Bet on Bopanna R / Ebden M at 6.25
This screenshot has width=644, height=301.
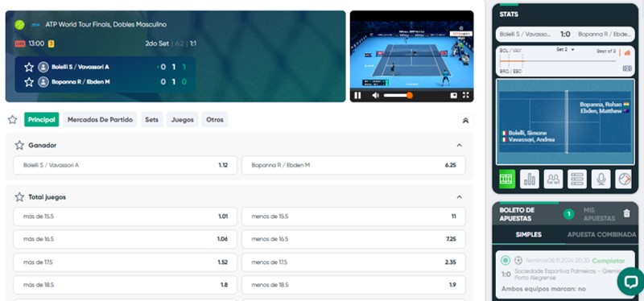tap(353, 165)
